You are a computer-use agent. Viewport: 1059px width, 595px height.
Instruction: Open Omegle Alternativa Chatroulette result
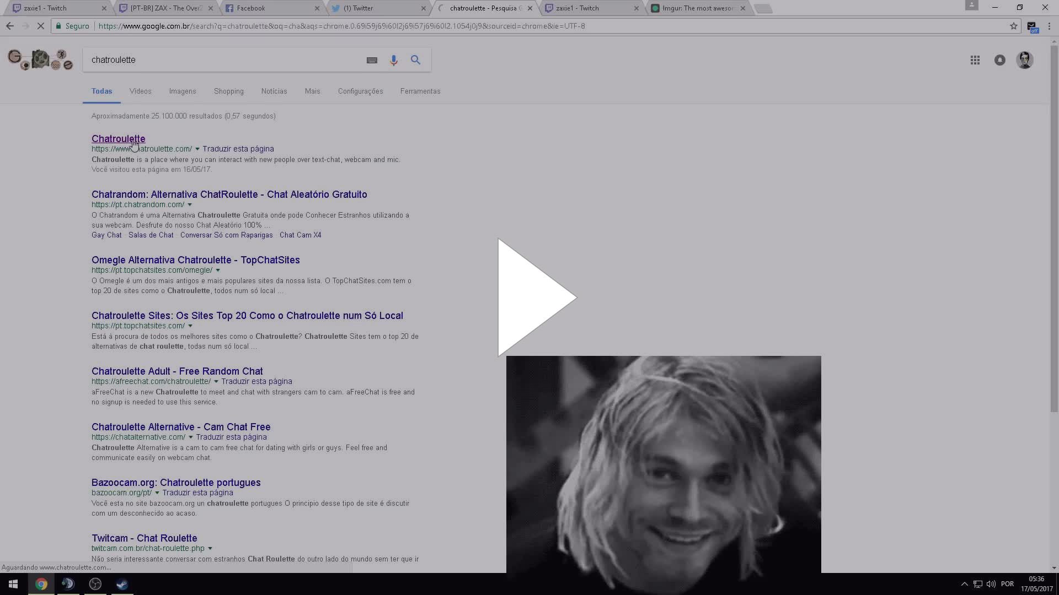click(195, 260)
